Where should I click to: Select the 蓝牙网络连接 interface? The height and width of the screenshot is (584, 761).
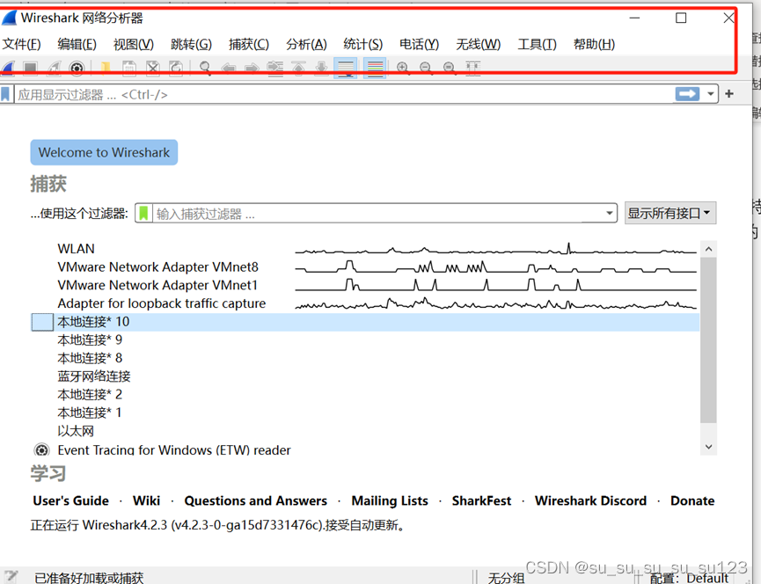tap(365, 376)
